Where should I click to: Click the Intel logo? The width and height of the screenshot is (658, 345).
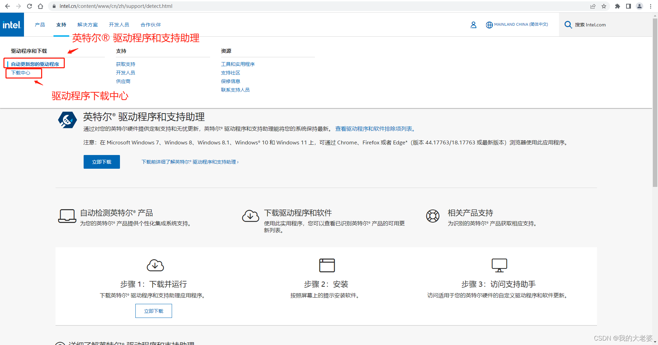click(x=12, y=25)
